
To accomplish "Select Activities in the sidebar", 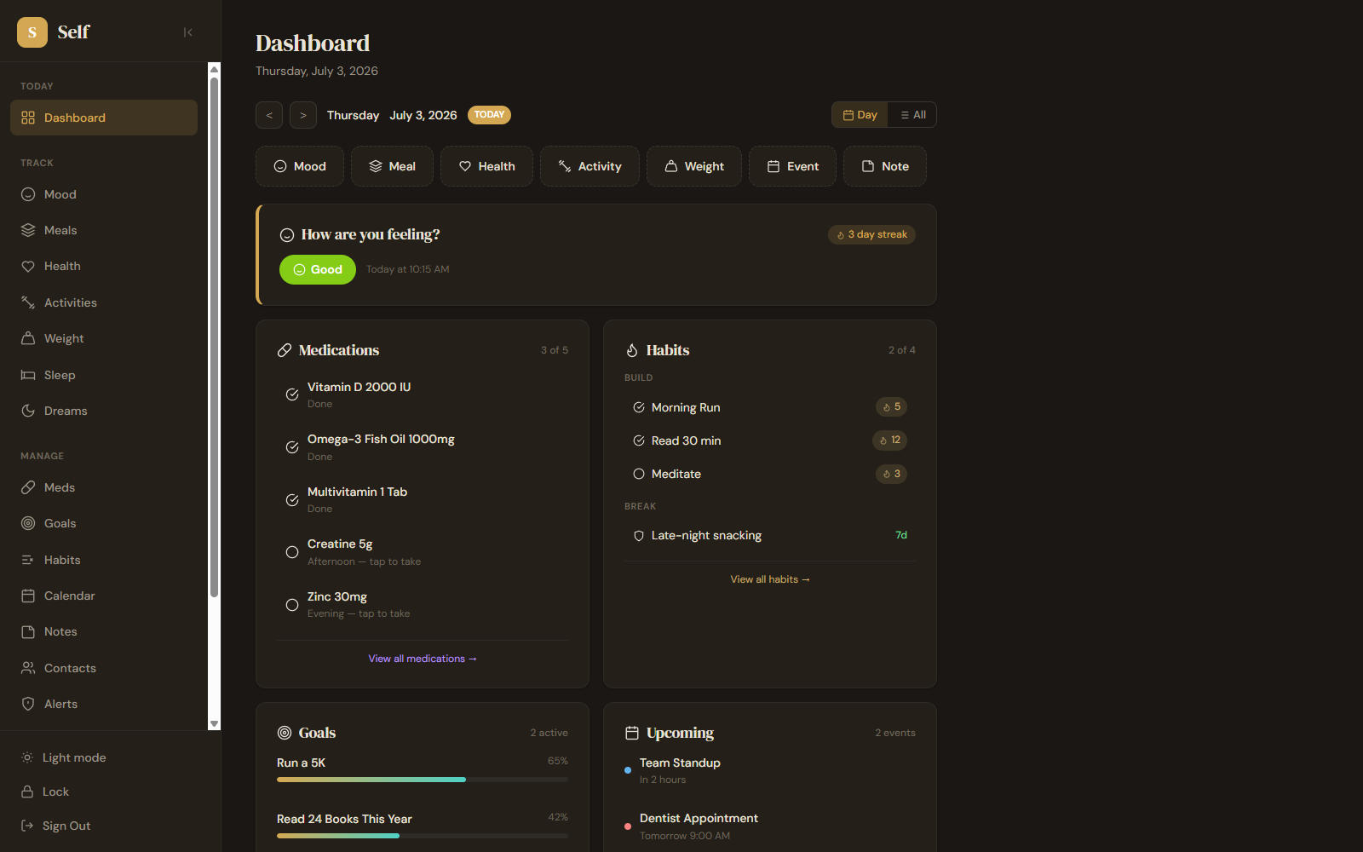I will pyautogui.click(x=104, y=302).
